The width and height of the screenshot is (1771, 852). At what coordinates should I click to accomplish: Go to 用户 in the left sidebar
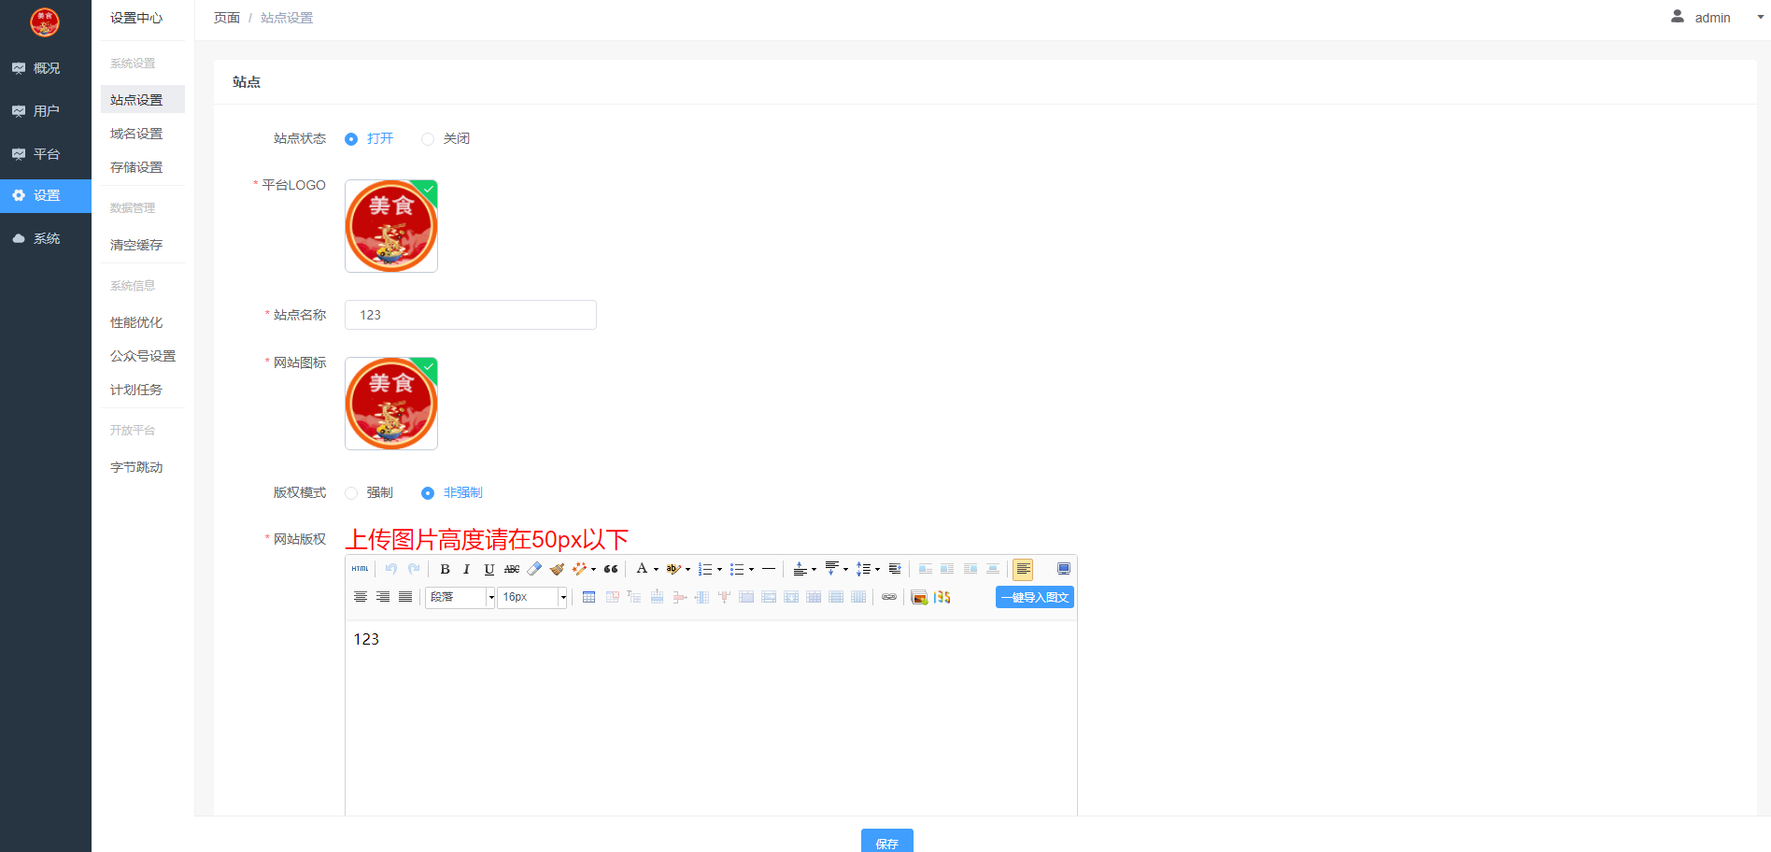click(46, 111)
